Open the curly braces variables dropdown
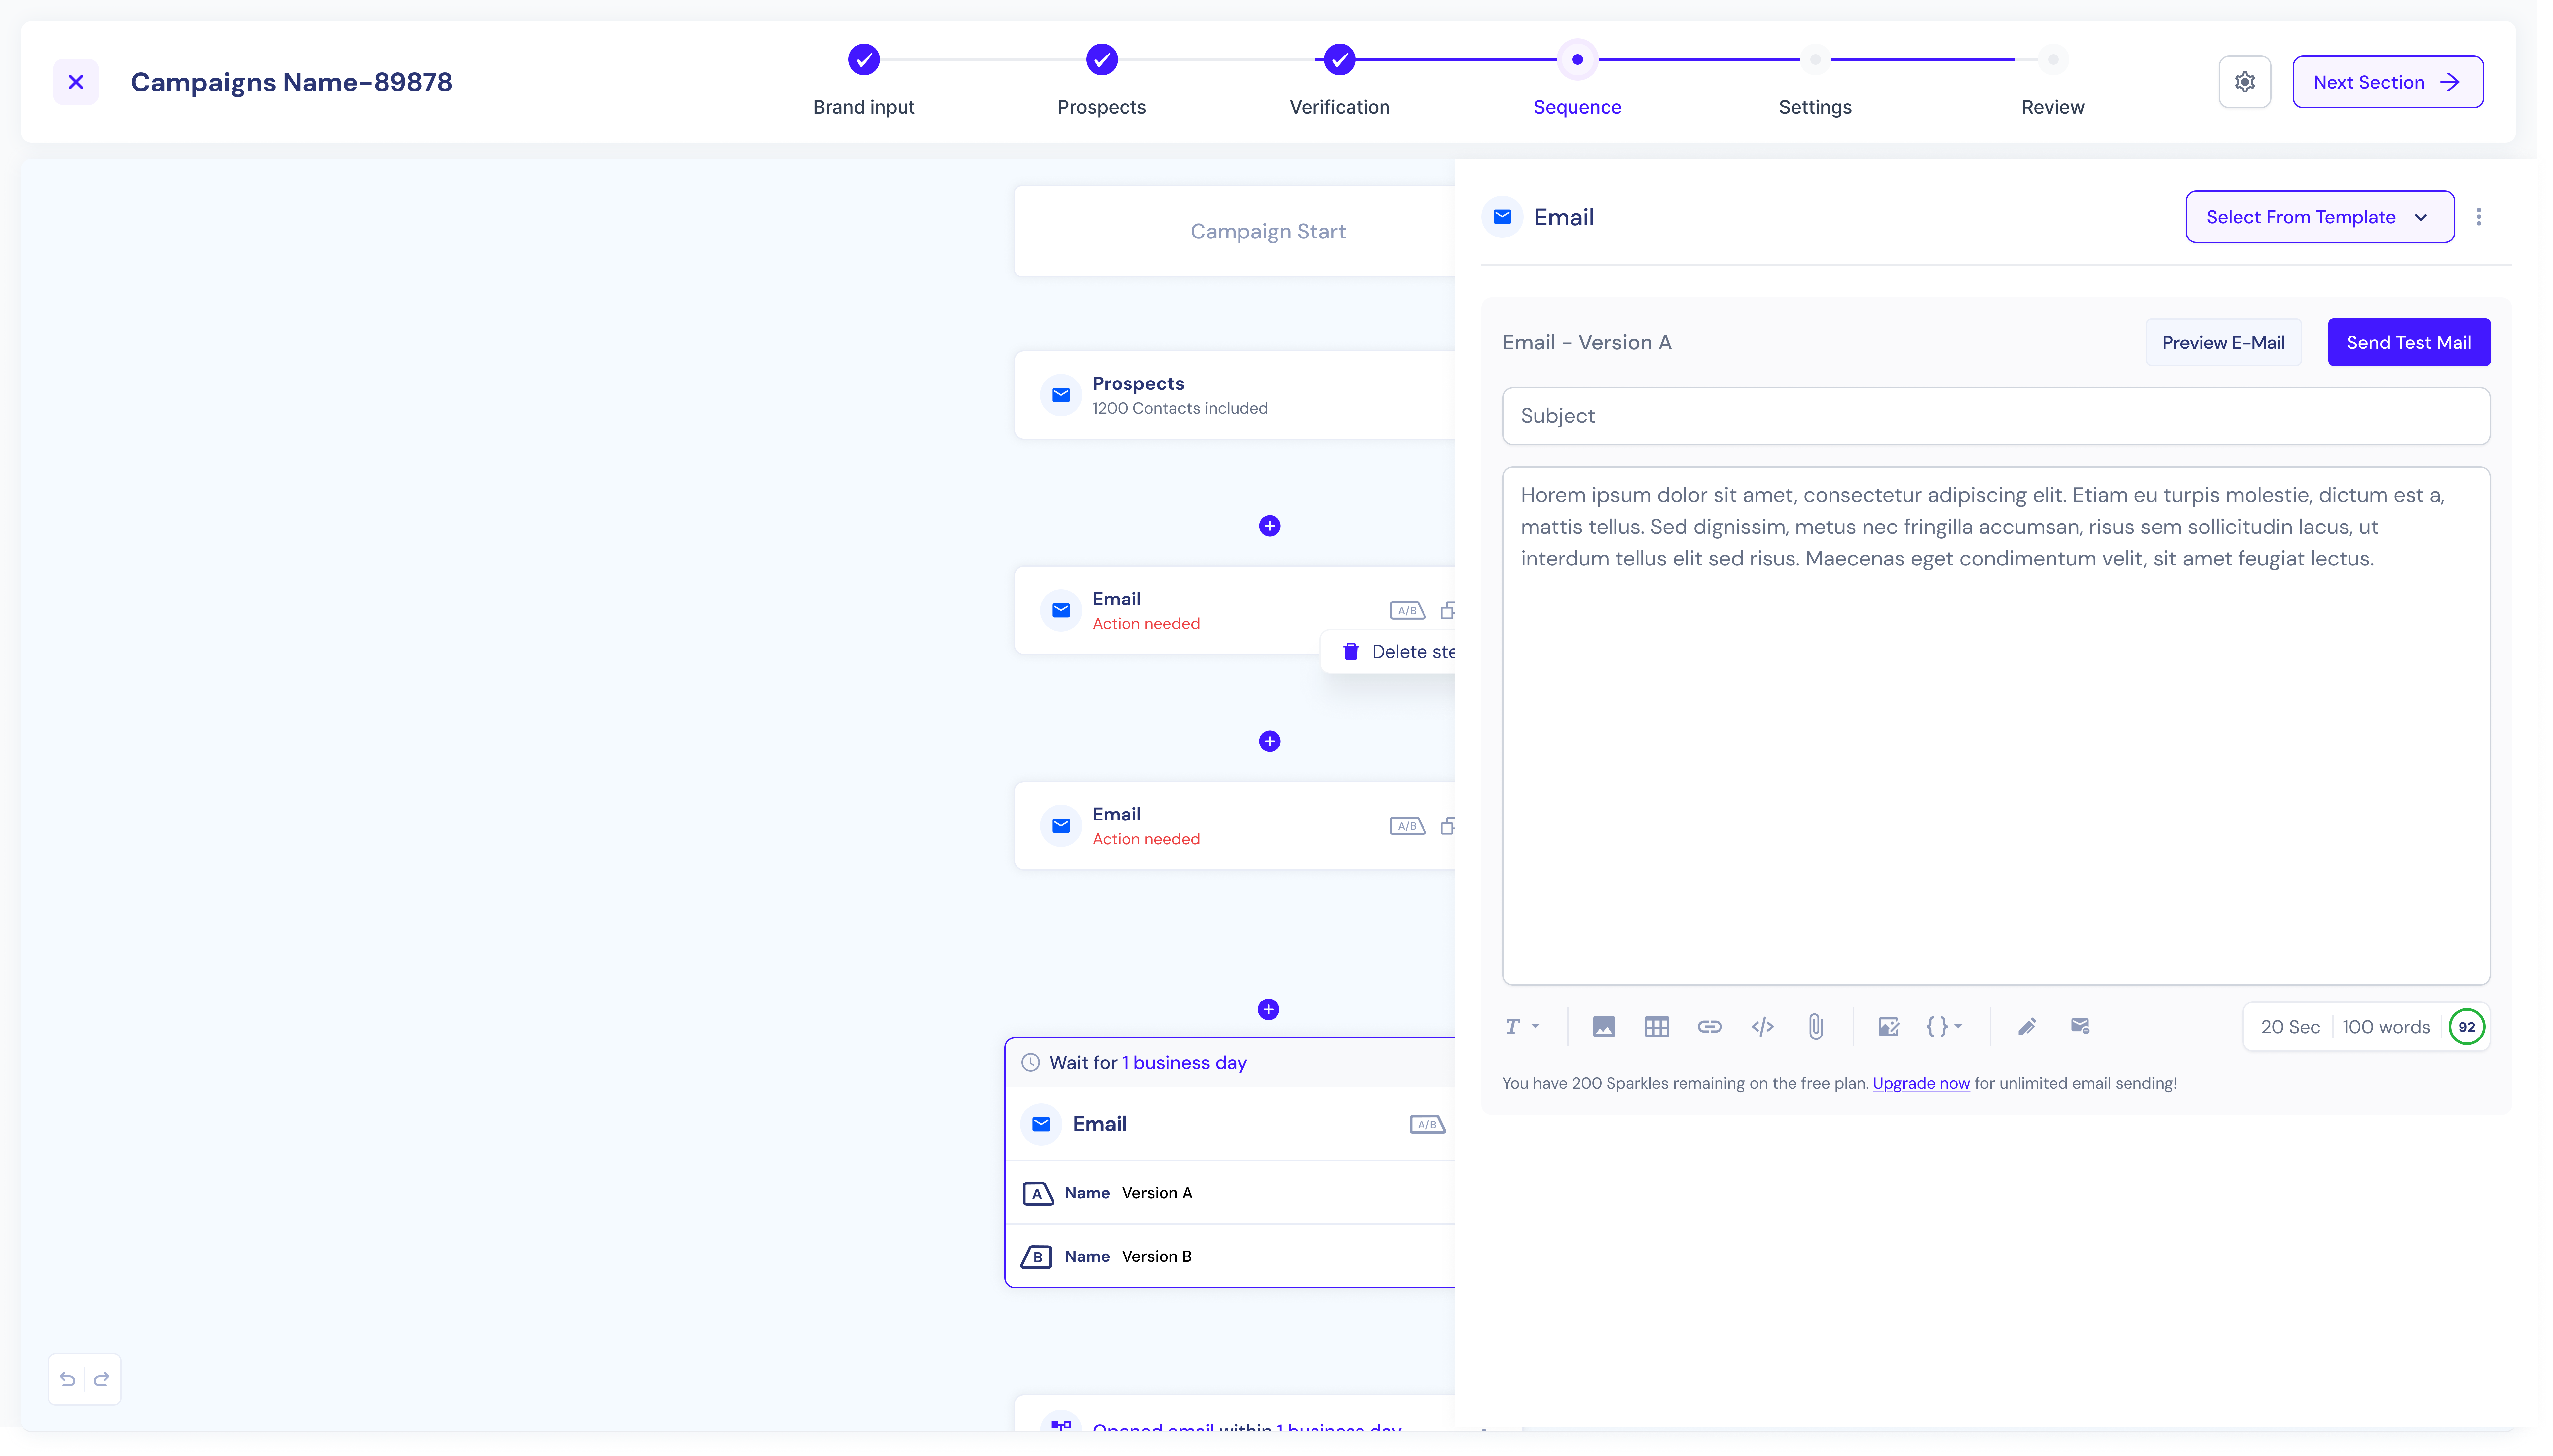 click(1943, 1027)
